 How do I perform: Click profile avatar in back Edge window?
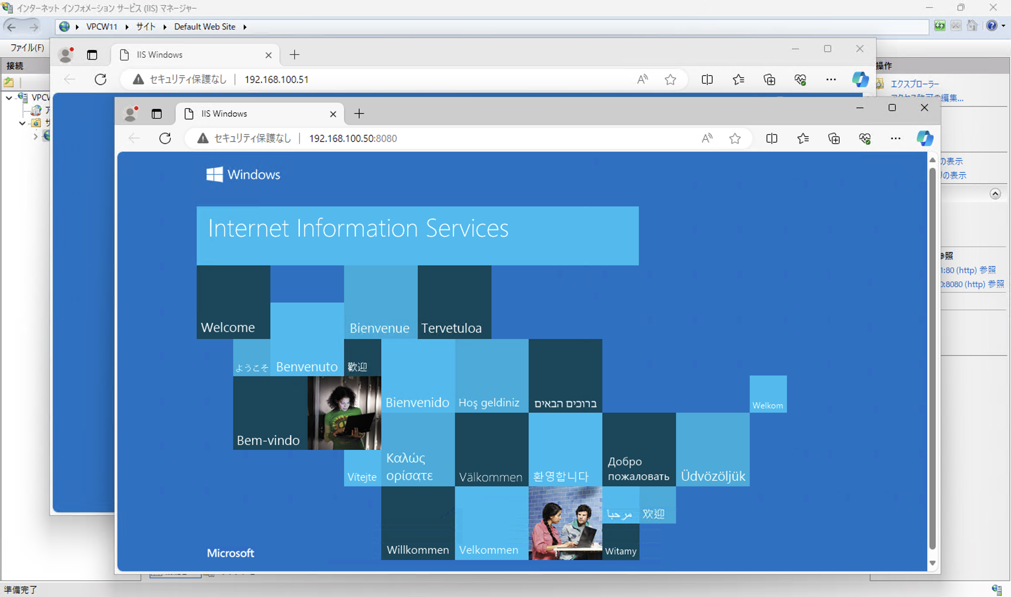pyautogui.click(x=66, y=55)
